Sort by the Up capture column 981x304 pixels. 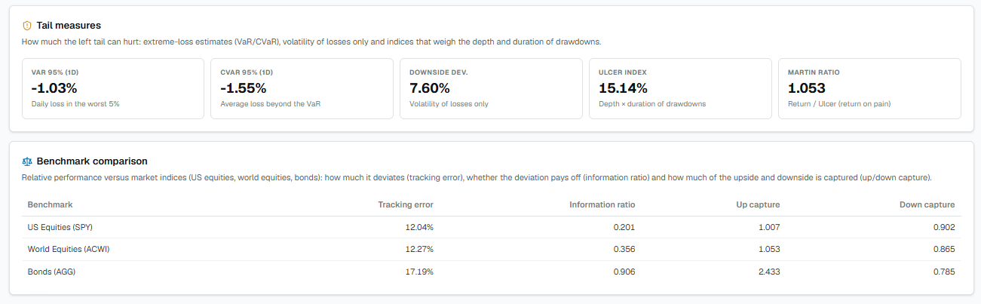[x=759, y=204]
